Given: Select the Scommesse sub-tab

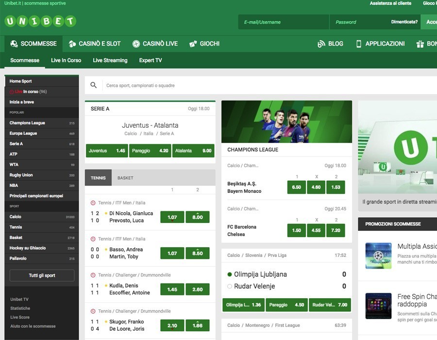Looking at the screenshot, I should click(25, 60).
